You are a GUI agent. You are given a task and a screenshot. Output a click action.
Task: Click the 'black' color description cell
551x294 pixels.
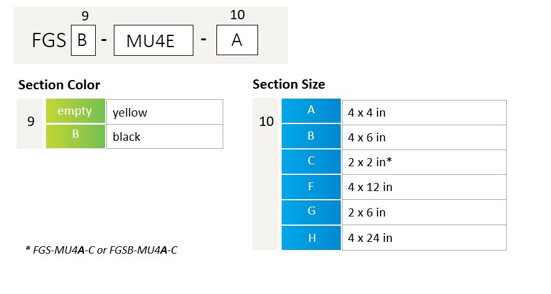(x=164, y=136)
